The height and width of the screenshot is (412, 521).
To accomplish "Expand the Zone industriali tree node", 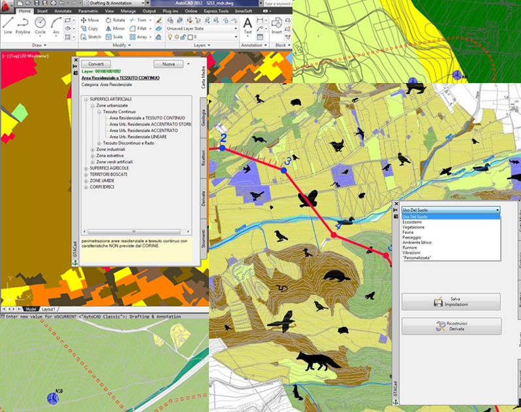I will pos(93,149).
